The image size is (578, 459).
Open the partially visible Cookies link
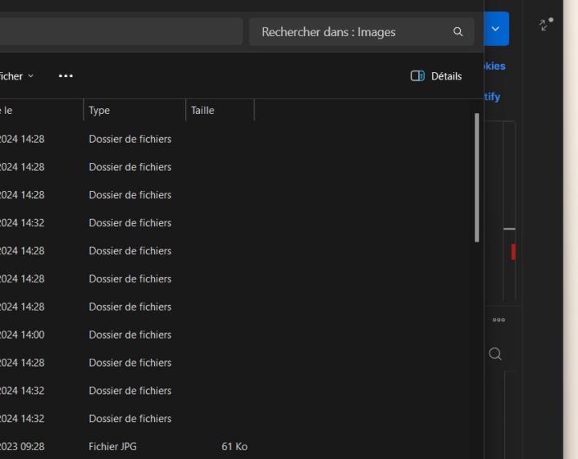[494, 66]
